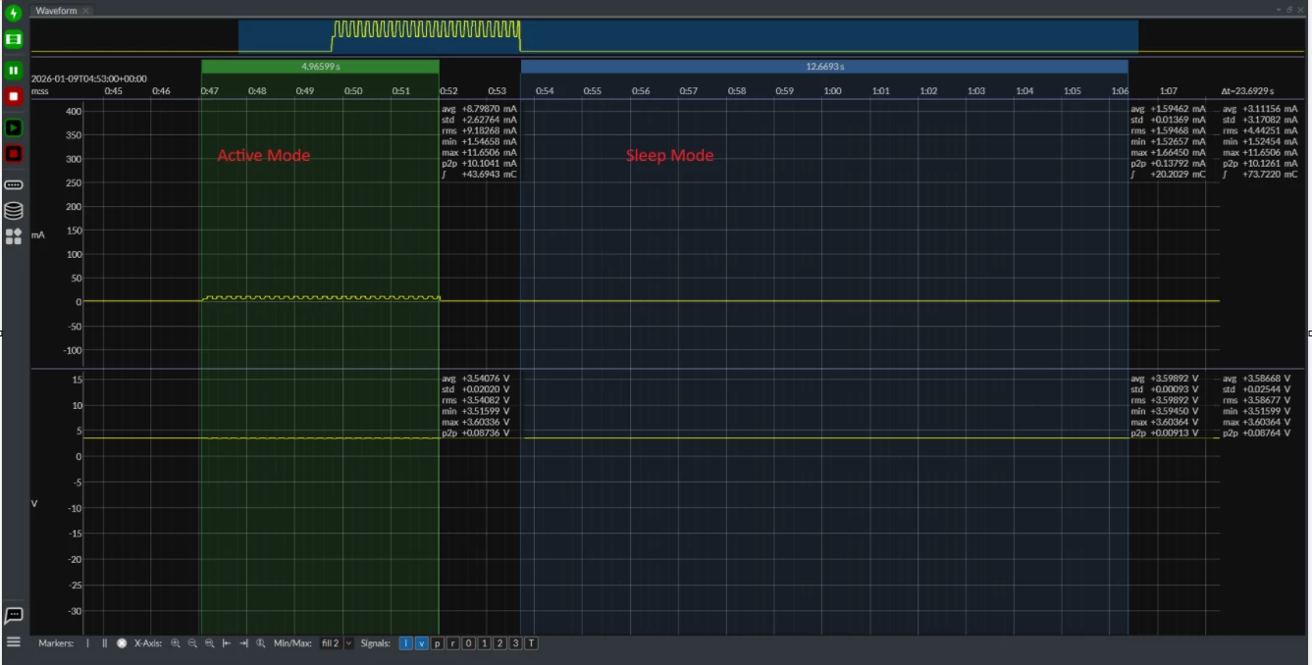The width and height of the screenshot is (1312, 665).
Task: Toggle the 'T' trigger signal button
Action: click(x=531, y=643)
